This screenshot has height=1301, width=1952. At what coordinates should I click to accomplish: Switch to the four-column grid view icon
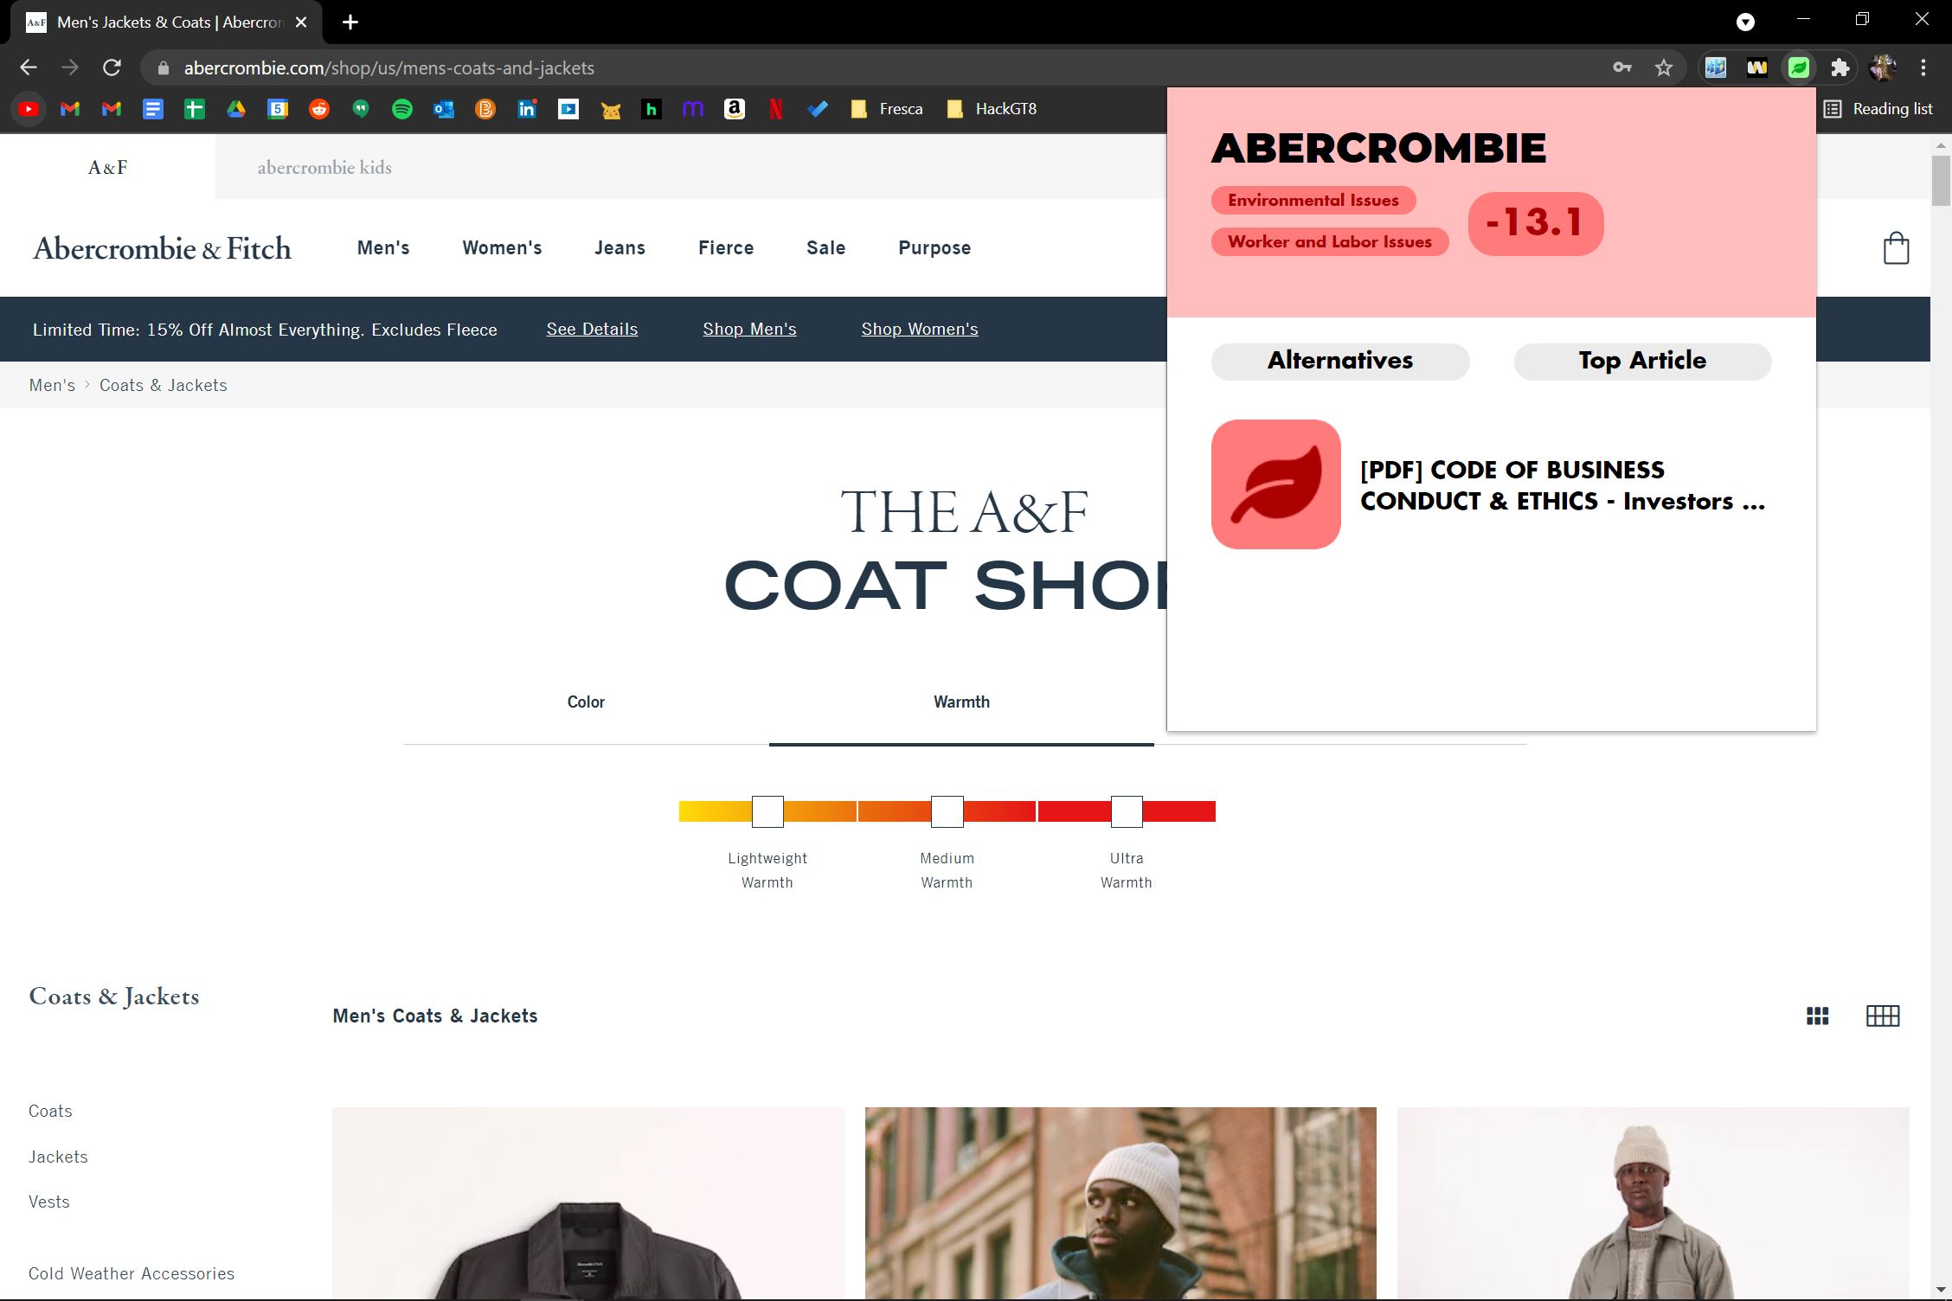pos(1882,1016)
